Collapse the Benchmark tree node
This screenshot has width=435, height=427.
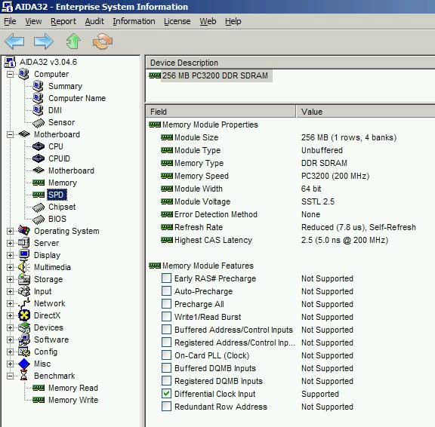coord(10,376)
